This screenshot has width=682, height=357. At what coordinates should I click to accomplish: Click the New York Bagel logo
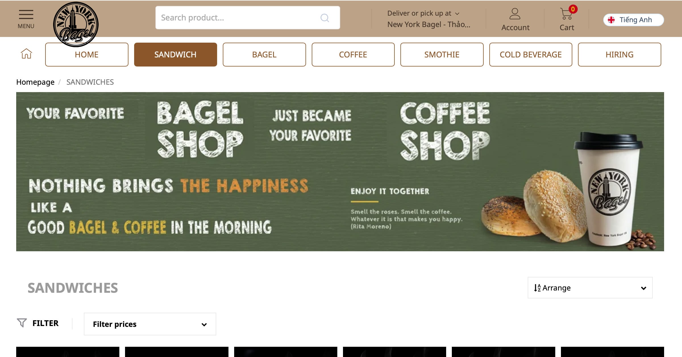click(x=76, y=24)
